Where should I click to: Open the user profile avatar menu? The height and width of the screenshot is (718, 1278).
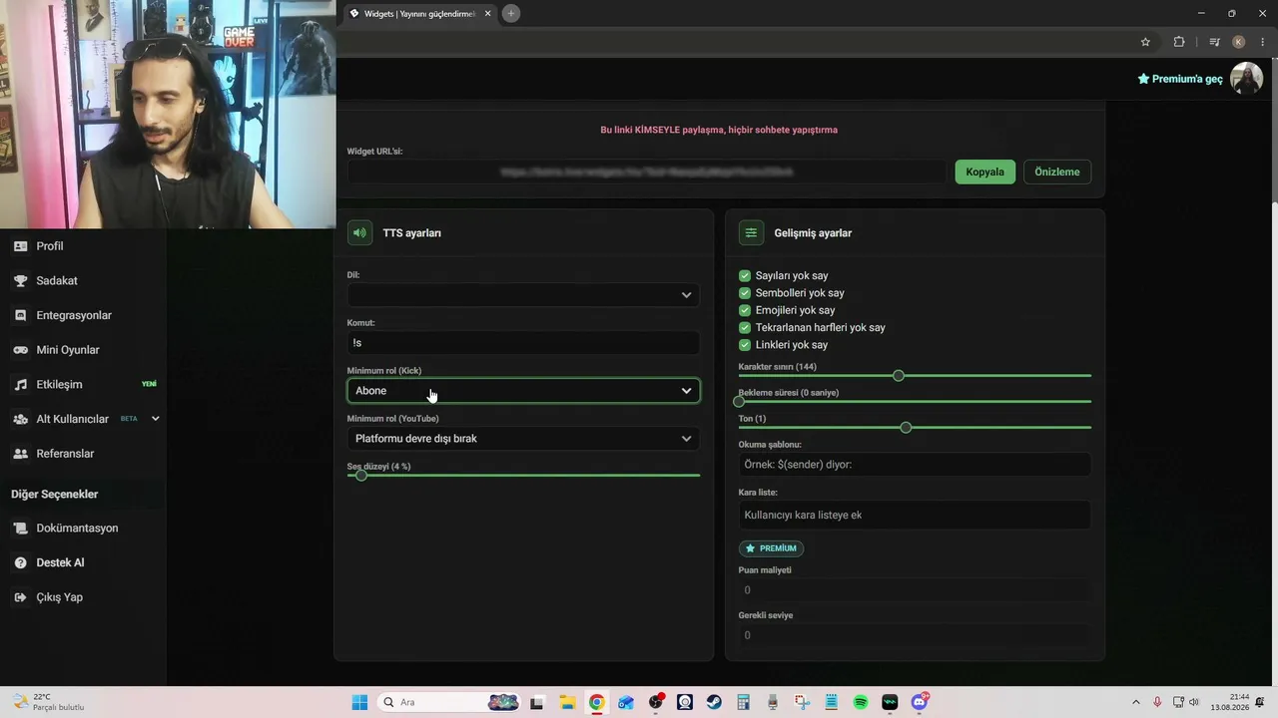point(1247,78)
